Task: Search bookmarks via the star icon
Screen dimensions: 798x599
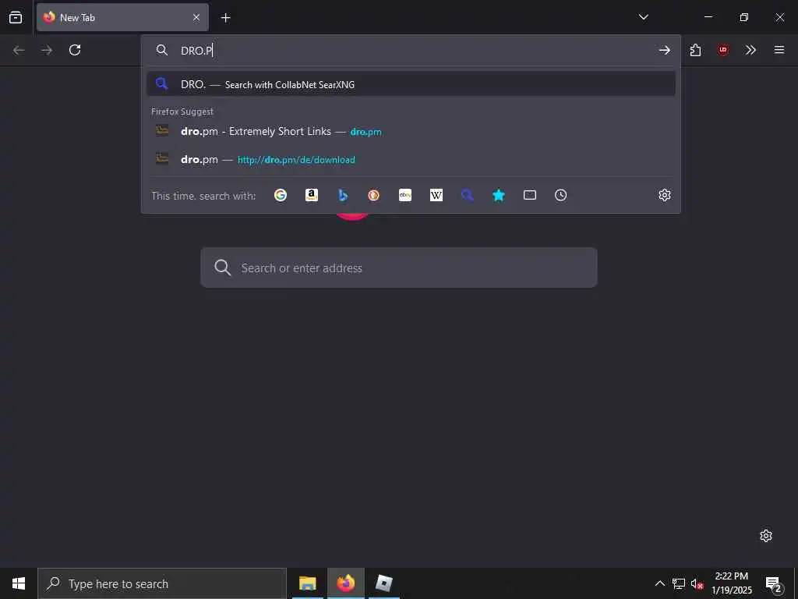Action: (x=499, y=195)
